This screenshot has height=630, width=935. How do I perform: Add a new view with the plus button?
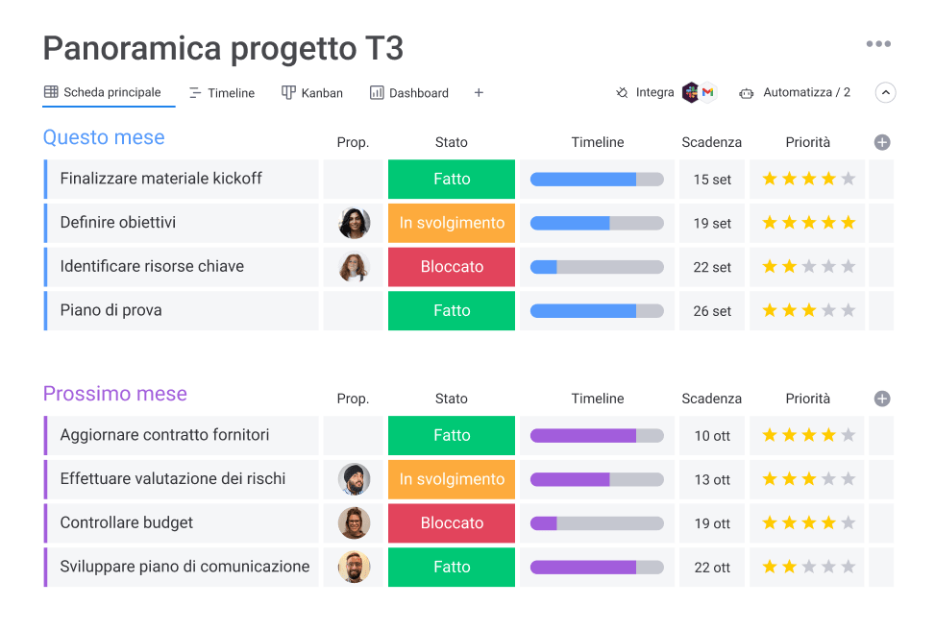[x=478, y=92]
